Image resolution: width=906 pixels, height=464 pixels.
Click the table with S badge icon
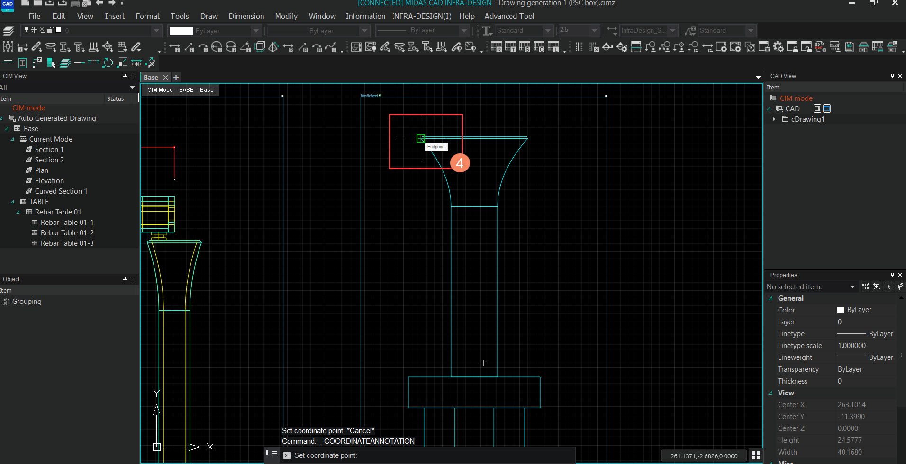click(525, 47)
